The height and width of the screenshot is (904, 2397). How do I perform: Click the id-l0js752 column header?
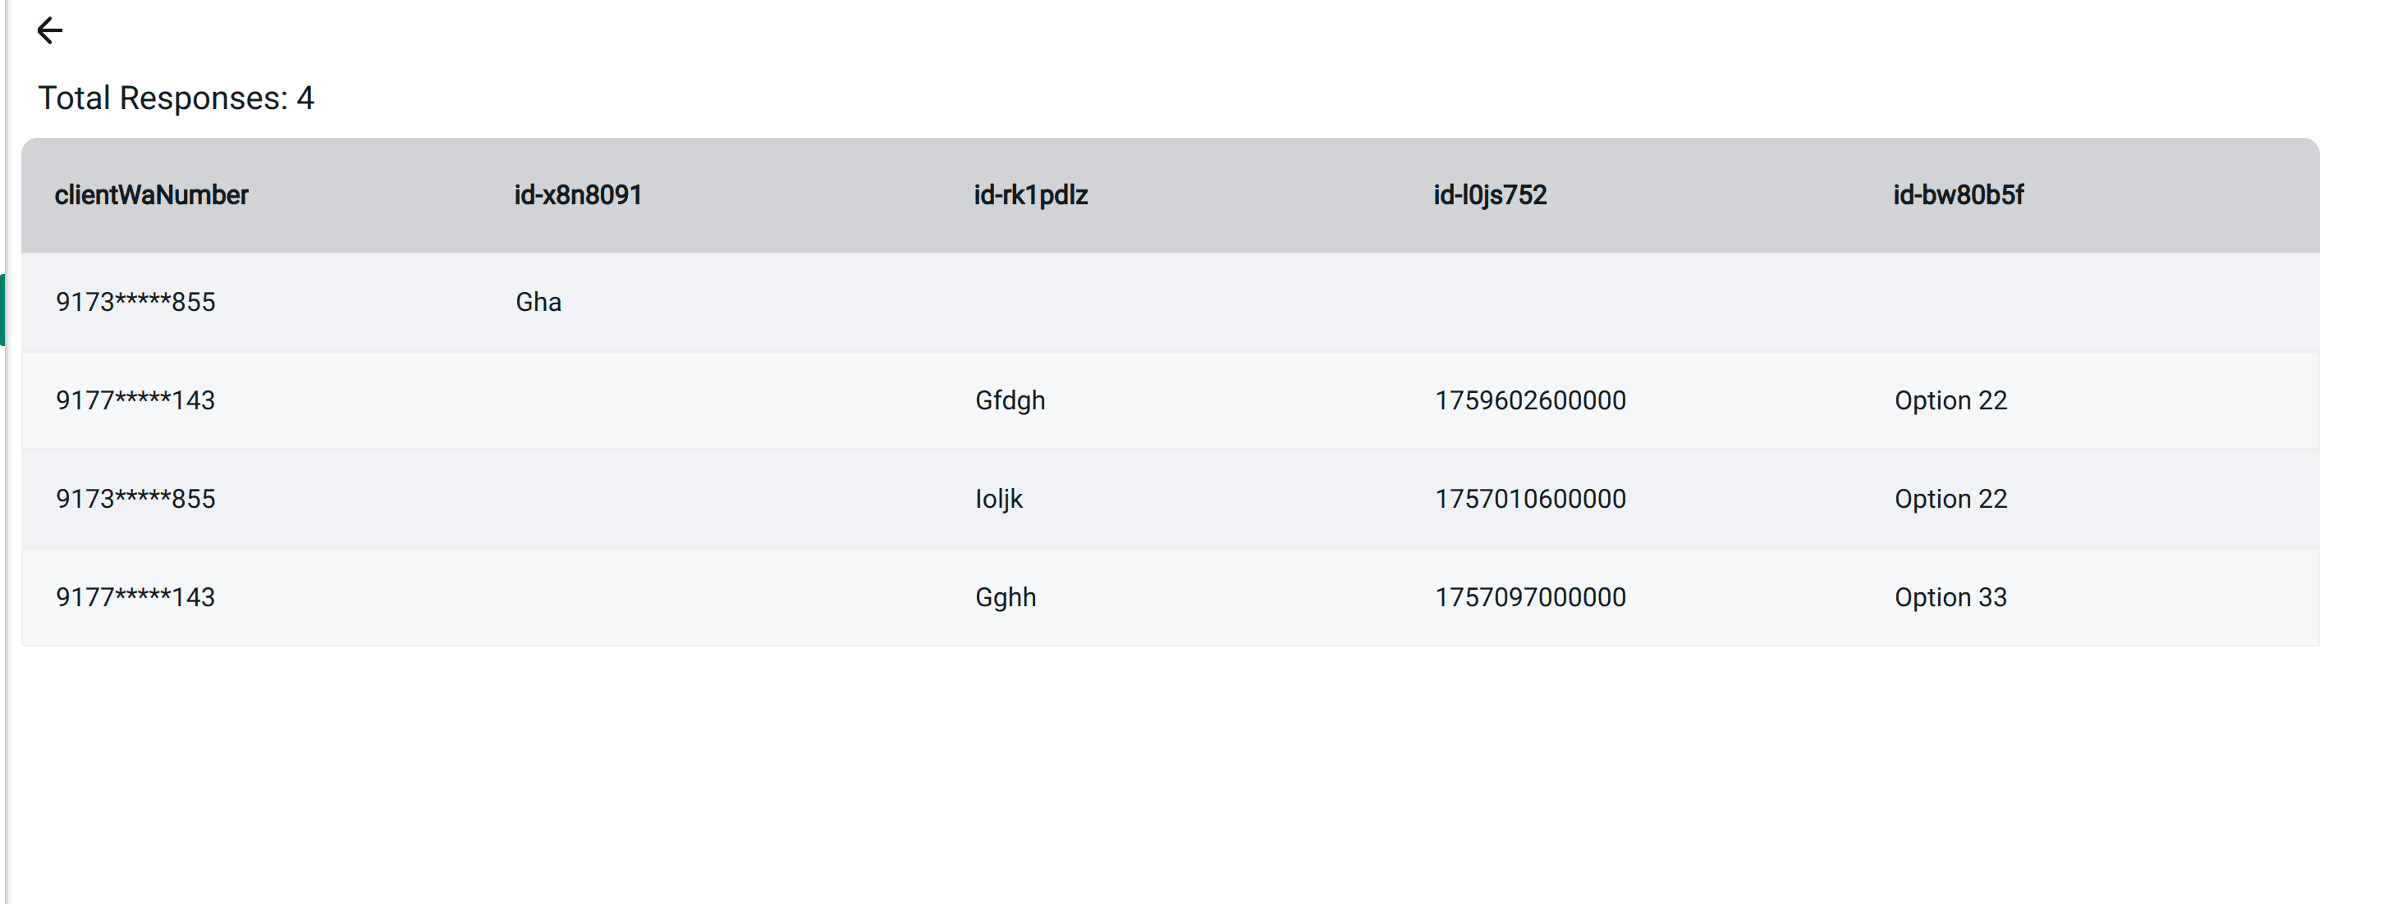pyautogui.click(x=1490, y=195)
